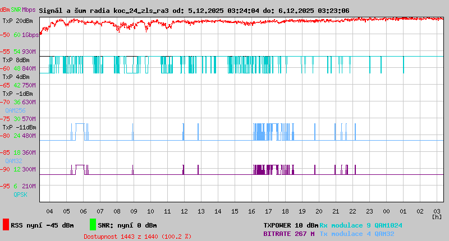
Task: Click the 'TXPOWER 10 dBm' legend entry
Action: coord(291,225)
